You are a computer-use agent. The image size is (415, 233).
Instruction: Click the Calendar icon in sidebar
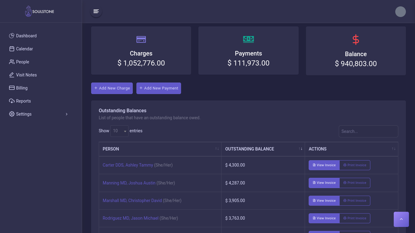tap(12, 49)
